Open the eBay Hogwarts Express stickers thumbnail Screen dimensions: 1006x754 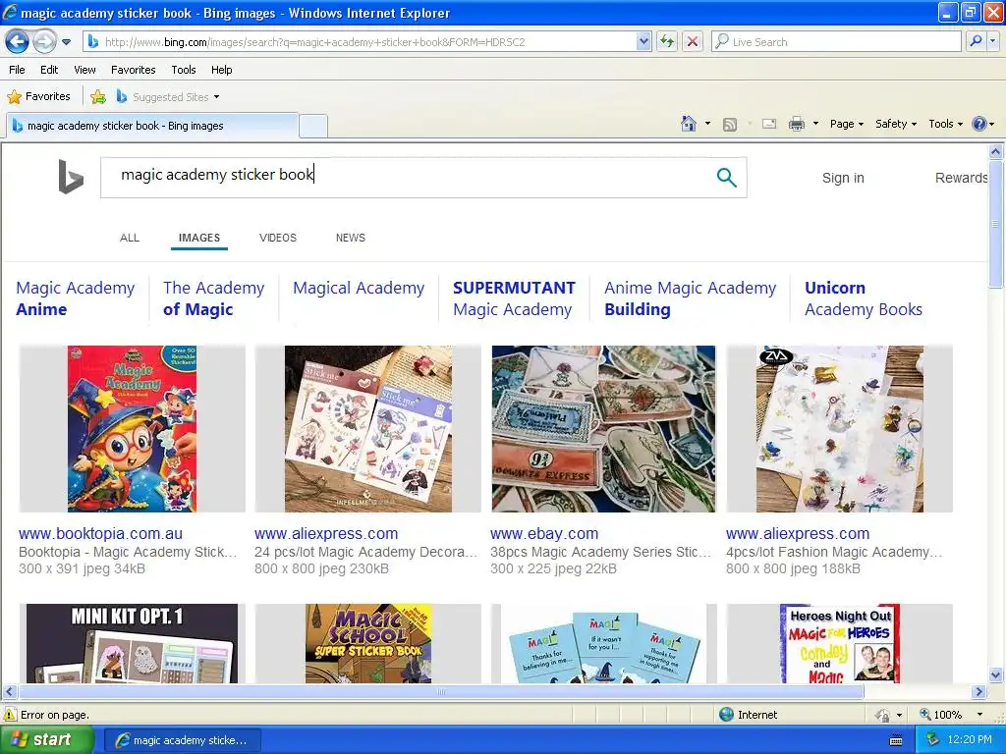[x=604, y=429]
